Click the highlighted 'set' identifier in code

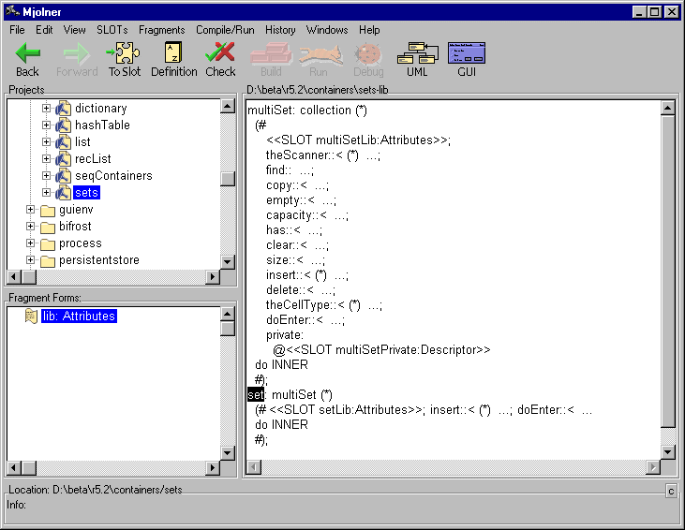[x=256, y=395]
